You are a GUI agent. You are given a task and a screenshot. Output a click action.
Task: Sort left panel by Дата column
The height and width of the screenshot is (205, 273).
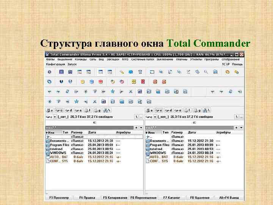click(92, 132)
